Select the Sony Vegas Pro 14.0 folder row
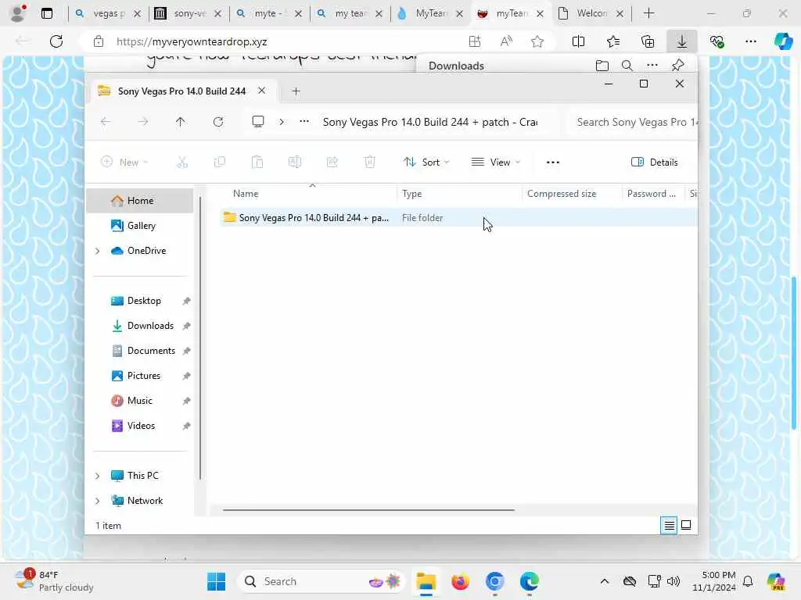 (458, 218)
